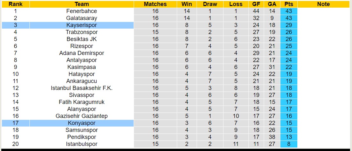The image size is (352, 151).
Task: Select the Draw column header
Action: click(x=210, y=4)
